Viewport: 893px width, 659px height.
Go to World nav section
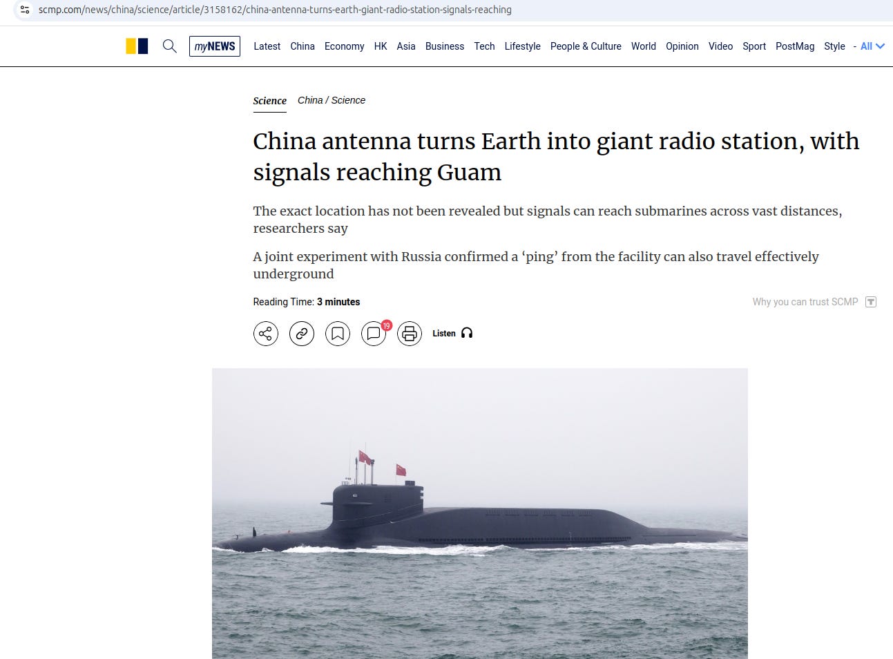pos(644,46)
